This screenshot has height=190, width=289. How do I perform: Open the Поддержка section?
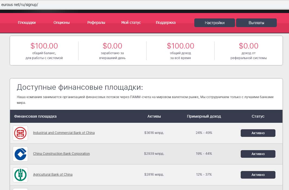pos(166,23)
